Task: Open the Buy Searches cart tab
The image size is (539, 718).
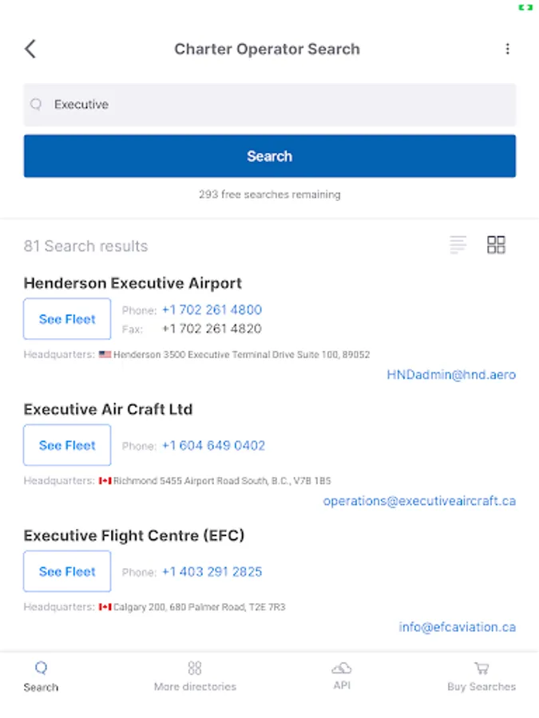Action: click(481, 676)
